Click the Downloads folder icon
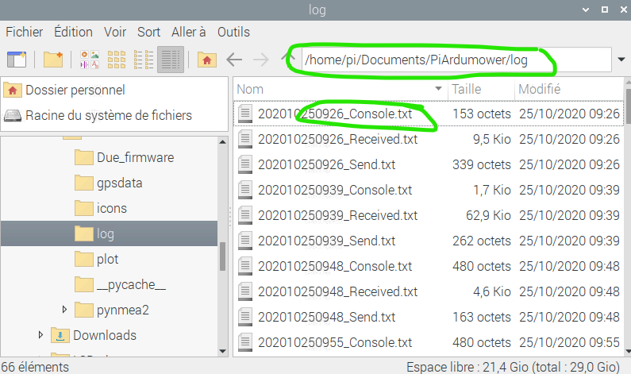 coord(60,335)
